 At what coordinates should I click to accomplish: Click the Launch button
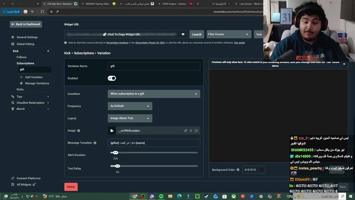(197, 34)
